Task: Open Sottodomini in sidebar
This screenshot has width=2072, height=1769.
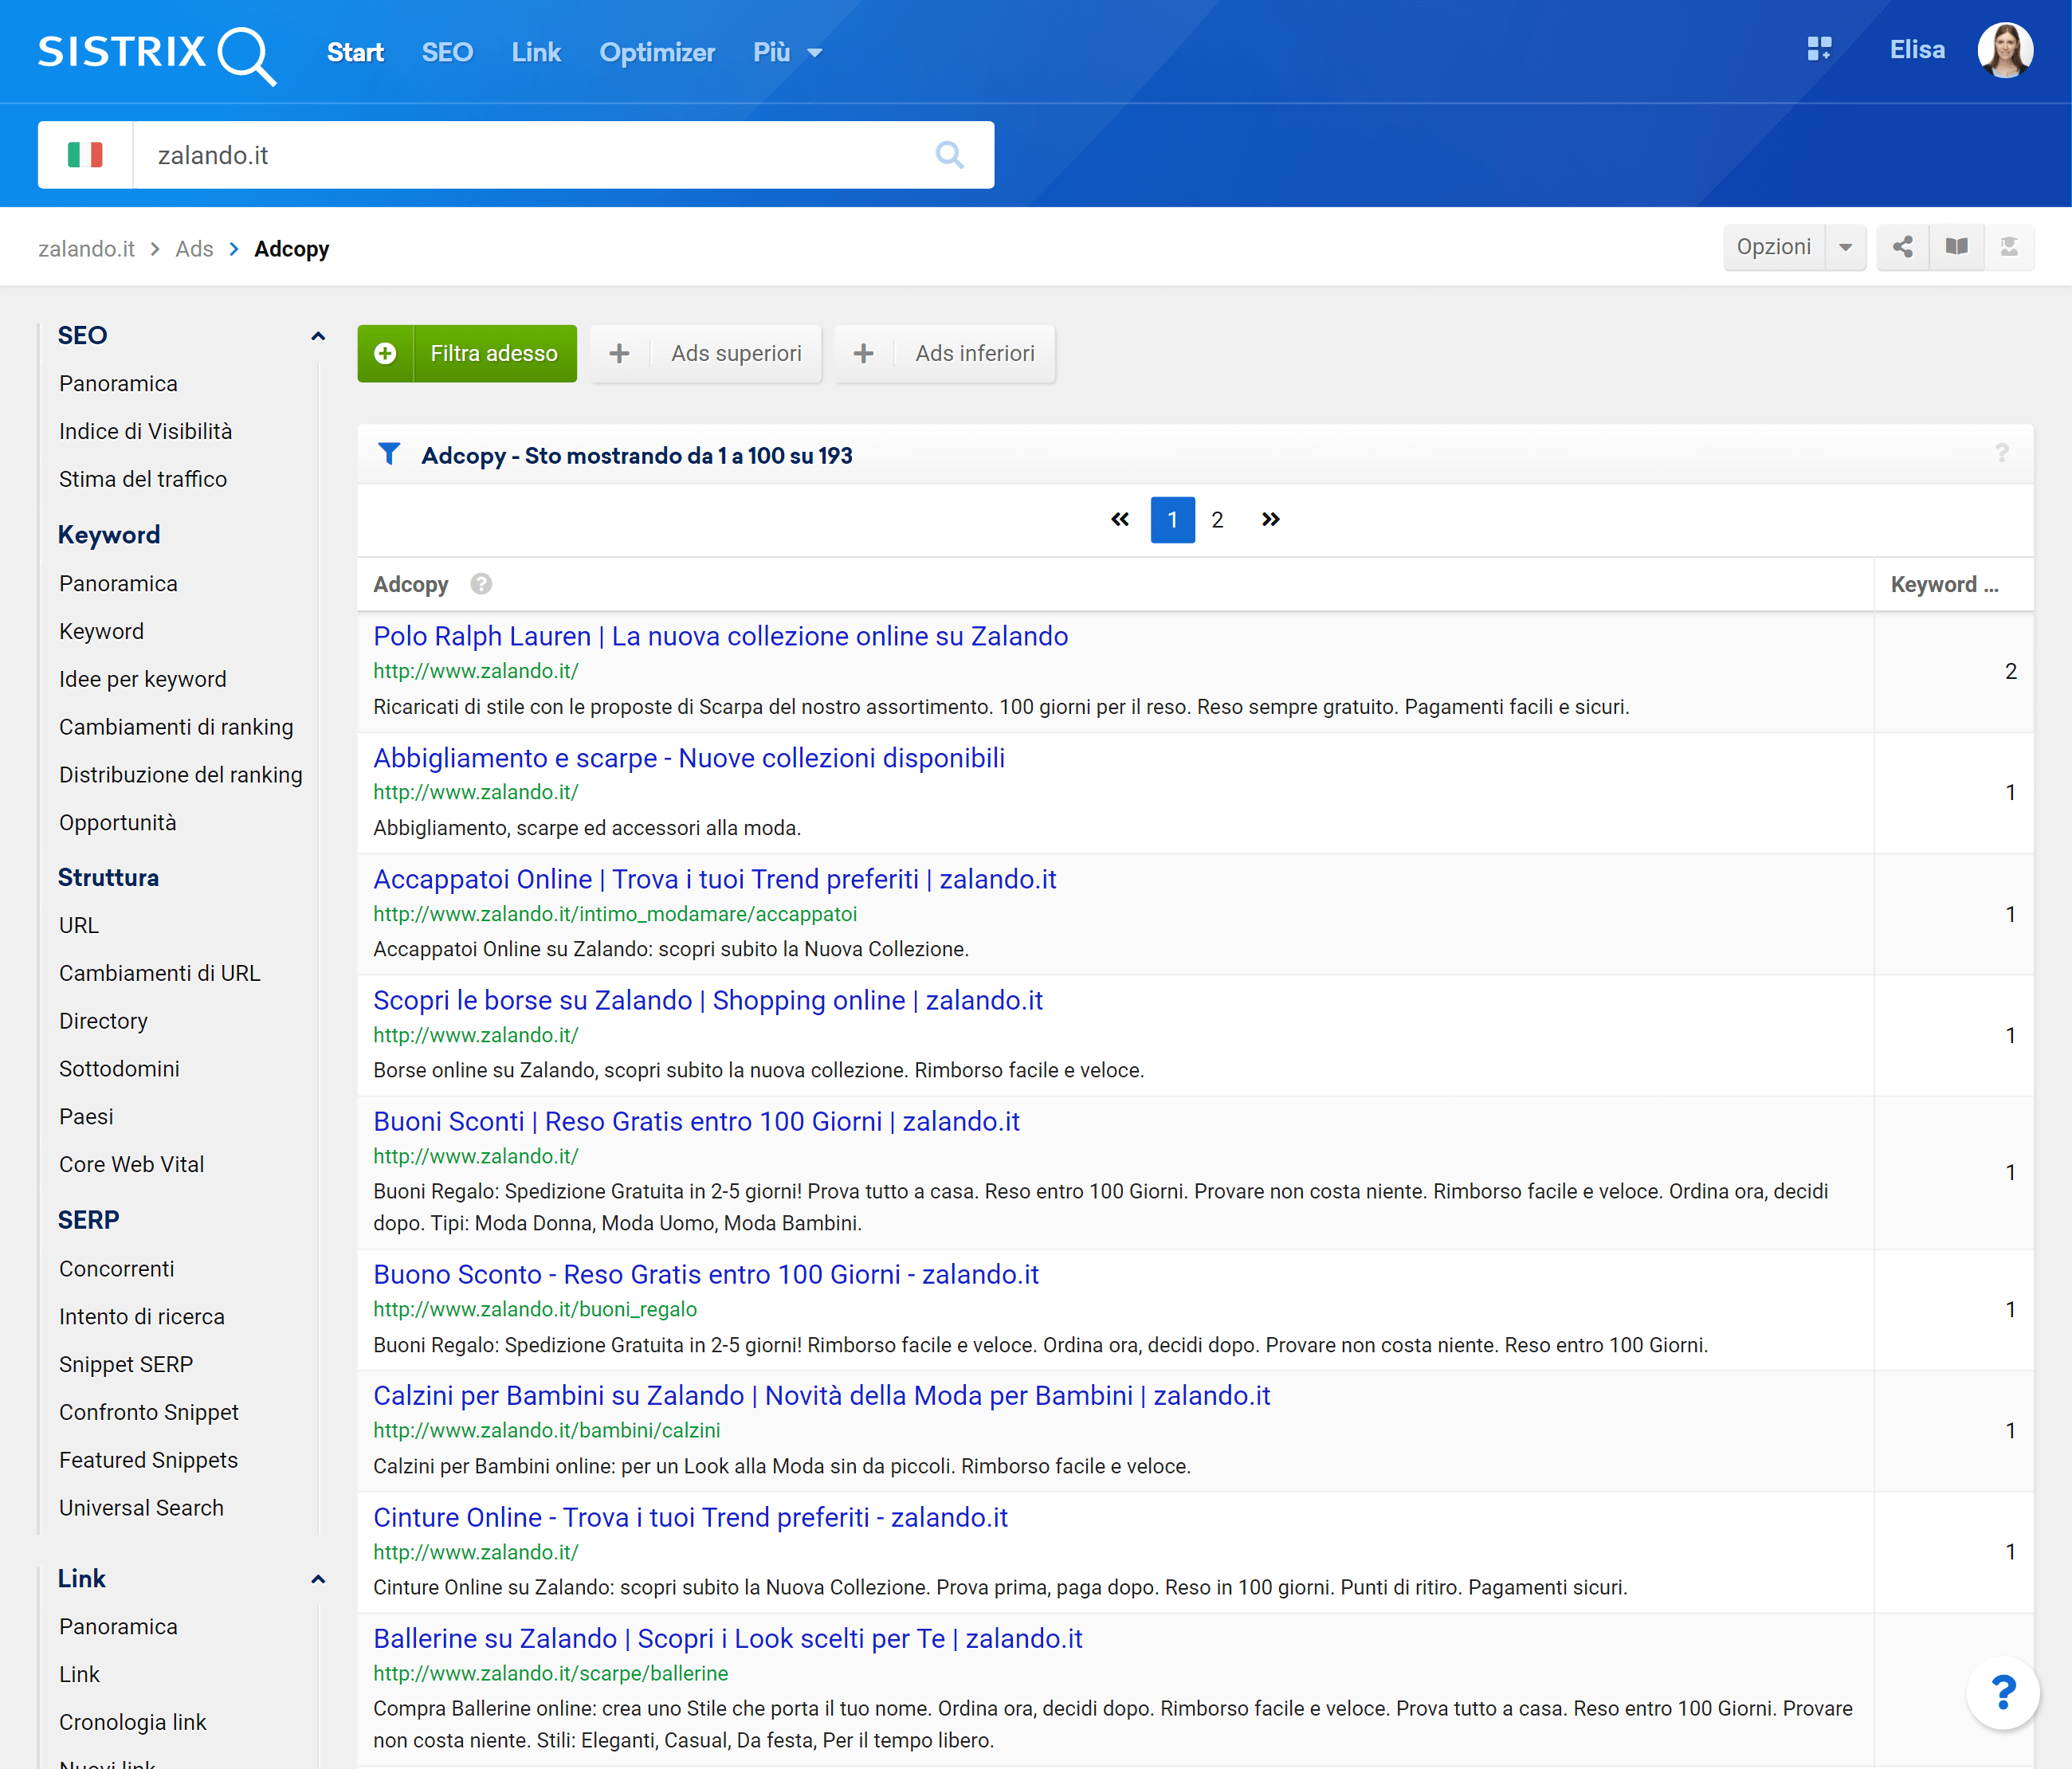Action: pos(119,1069)
